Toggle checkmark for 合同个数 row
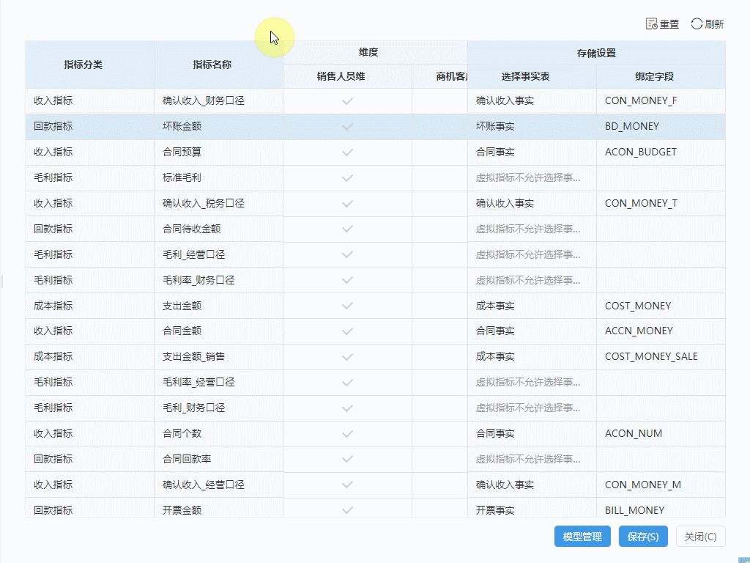 348,434
